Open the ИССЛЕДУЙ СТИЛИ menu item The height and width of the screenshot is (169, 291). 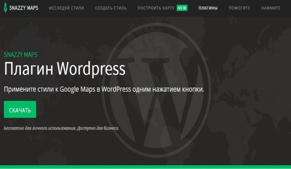66,8
